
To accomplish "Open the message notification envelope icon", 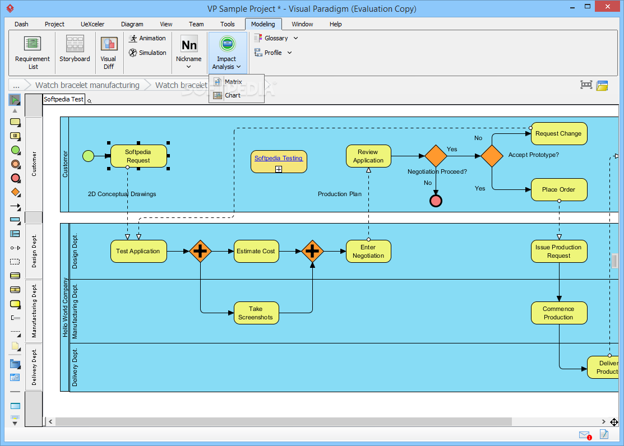I will pos(585,435).
